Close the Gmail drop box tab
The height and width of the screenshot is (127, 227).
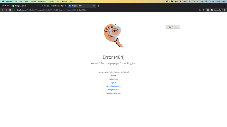(66, 6)
